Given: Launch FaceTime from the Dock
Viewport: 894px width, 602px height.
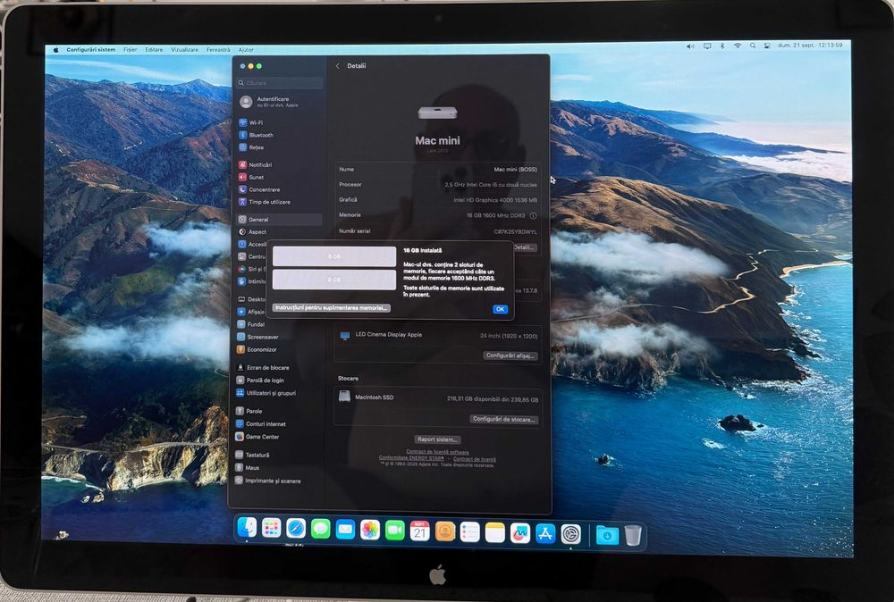Looking at the screenshot, I should pos(394,531).
